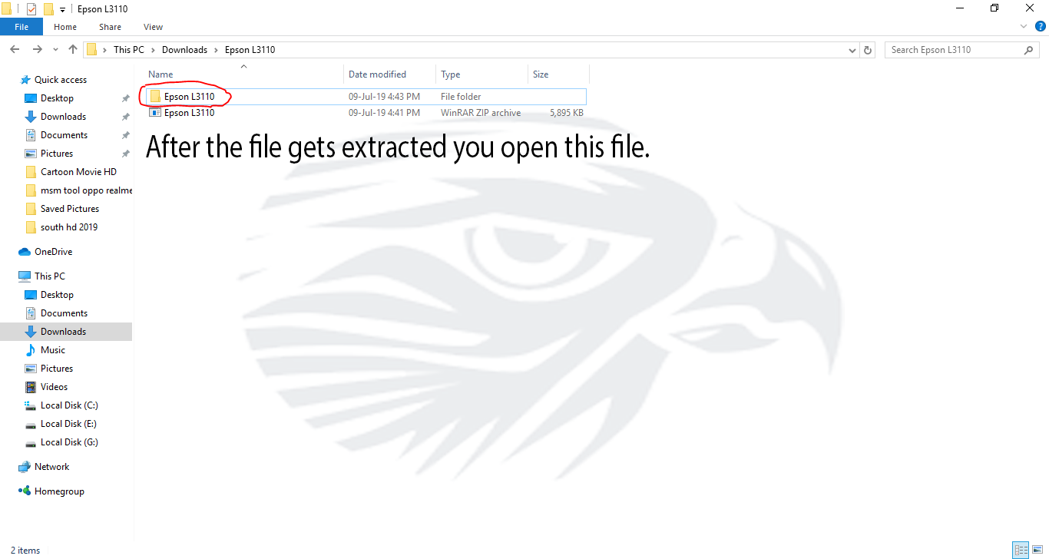This screenshot has height=559, width=1049.
Task: Open the Videos folder
Action: tap(54, 387)
